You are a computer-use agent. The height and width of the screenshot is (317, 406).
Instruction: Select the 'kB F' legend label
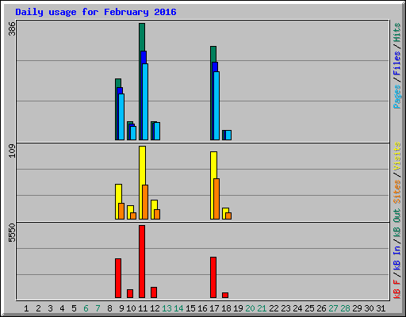tap(397, 289)
